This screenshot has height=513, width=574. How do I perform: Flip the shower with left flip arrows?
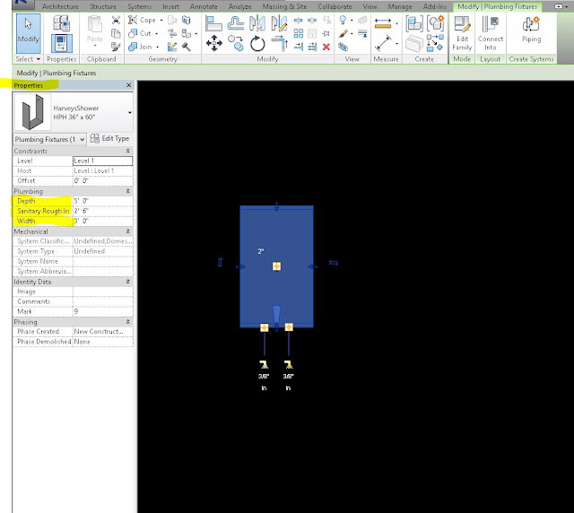click(220, 262)
